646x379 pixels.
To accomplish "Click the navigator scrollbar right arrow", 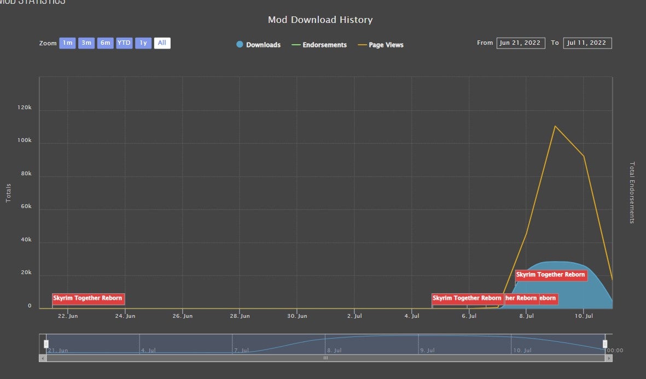I will point(609,358).
